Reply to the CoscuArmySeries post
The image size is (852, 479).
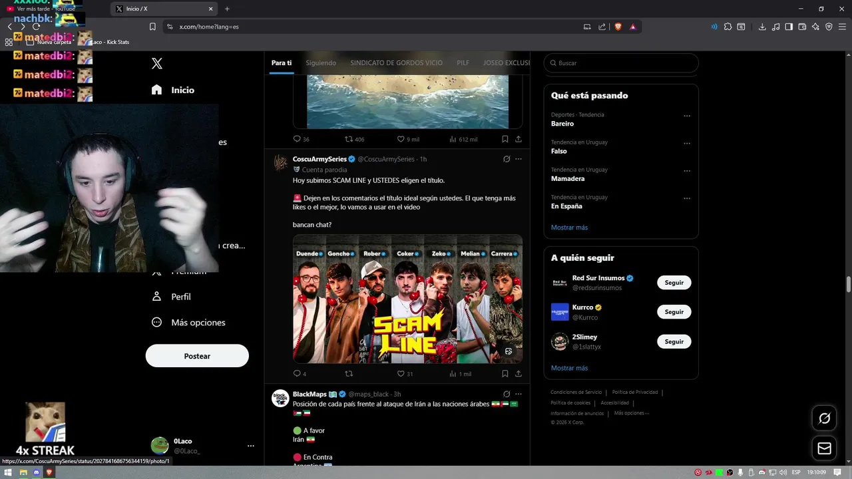[297, 373]
